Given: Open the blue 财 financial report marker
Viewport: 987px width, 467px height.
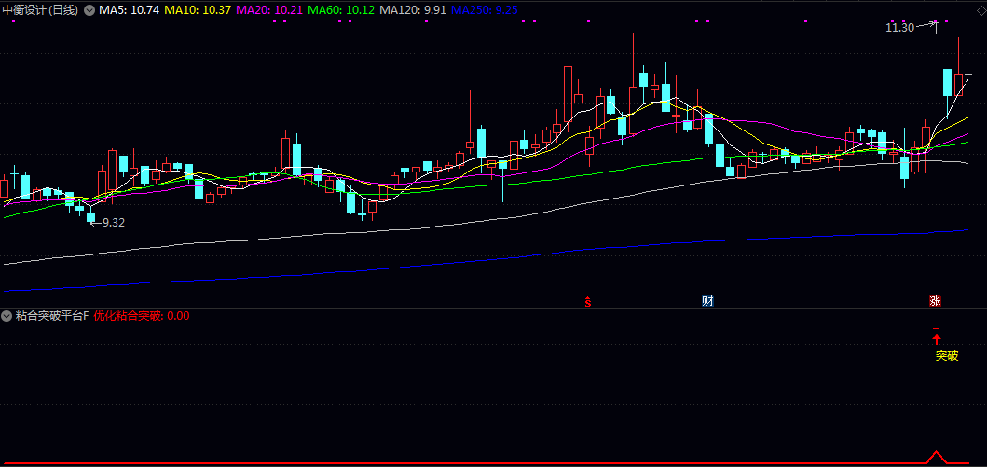Looking at the screenshot, I should [x=707, y=300].
